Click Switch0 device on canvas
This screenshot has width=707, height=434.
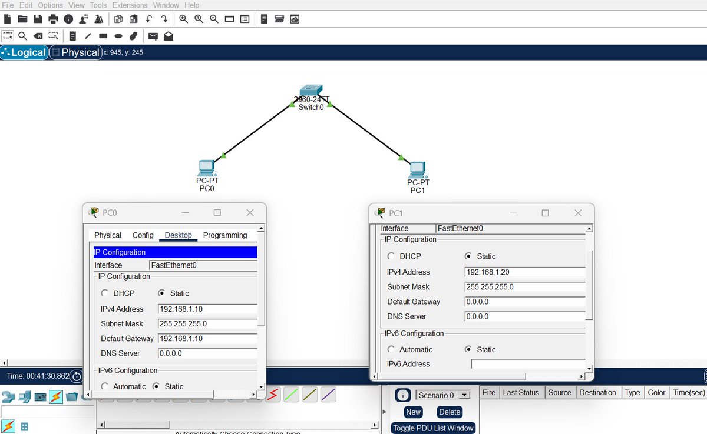311,91
